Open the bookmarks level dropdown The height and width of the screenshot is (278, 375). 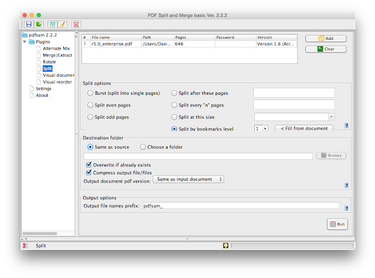[x=265, y=129]
